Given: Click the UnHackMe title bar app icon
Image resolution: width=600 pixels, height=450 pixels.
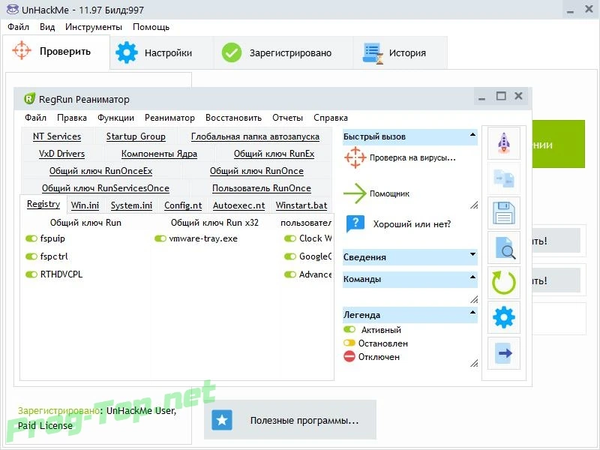Looking at the screenshot, I should (x=12, y=9).
